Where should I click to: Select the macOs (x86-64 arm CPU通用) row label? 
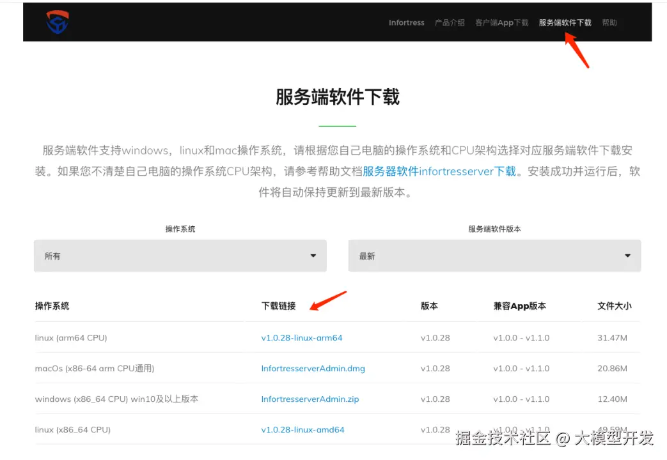tap(95, 369)
